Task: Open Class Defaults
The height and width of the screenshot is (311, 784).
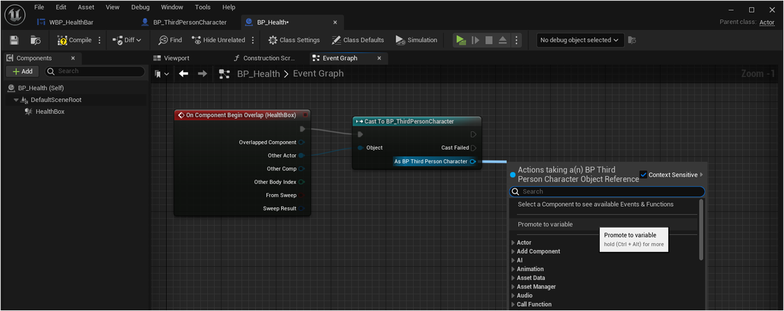Action: coord(357,40)
